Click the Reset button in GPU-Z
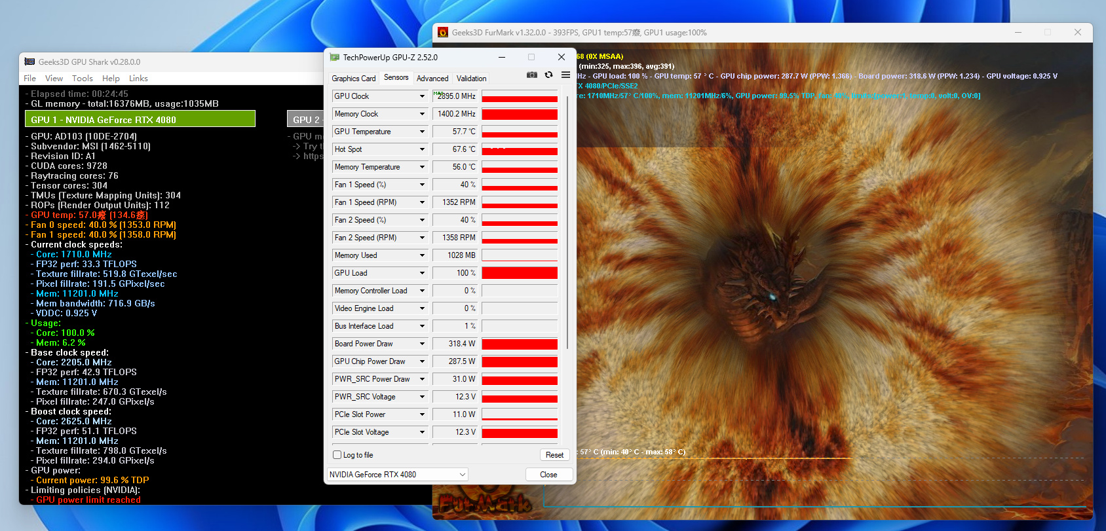 tap(554, 455)
